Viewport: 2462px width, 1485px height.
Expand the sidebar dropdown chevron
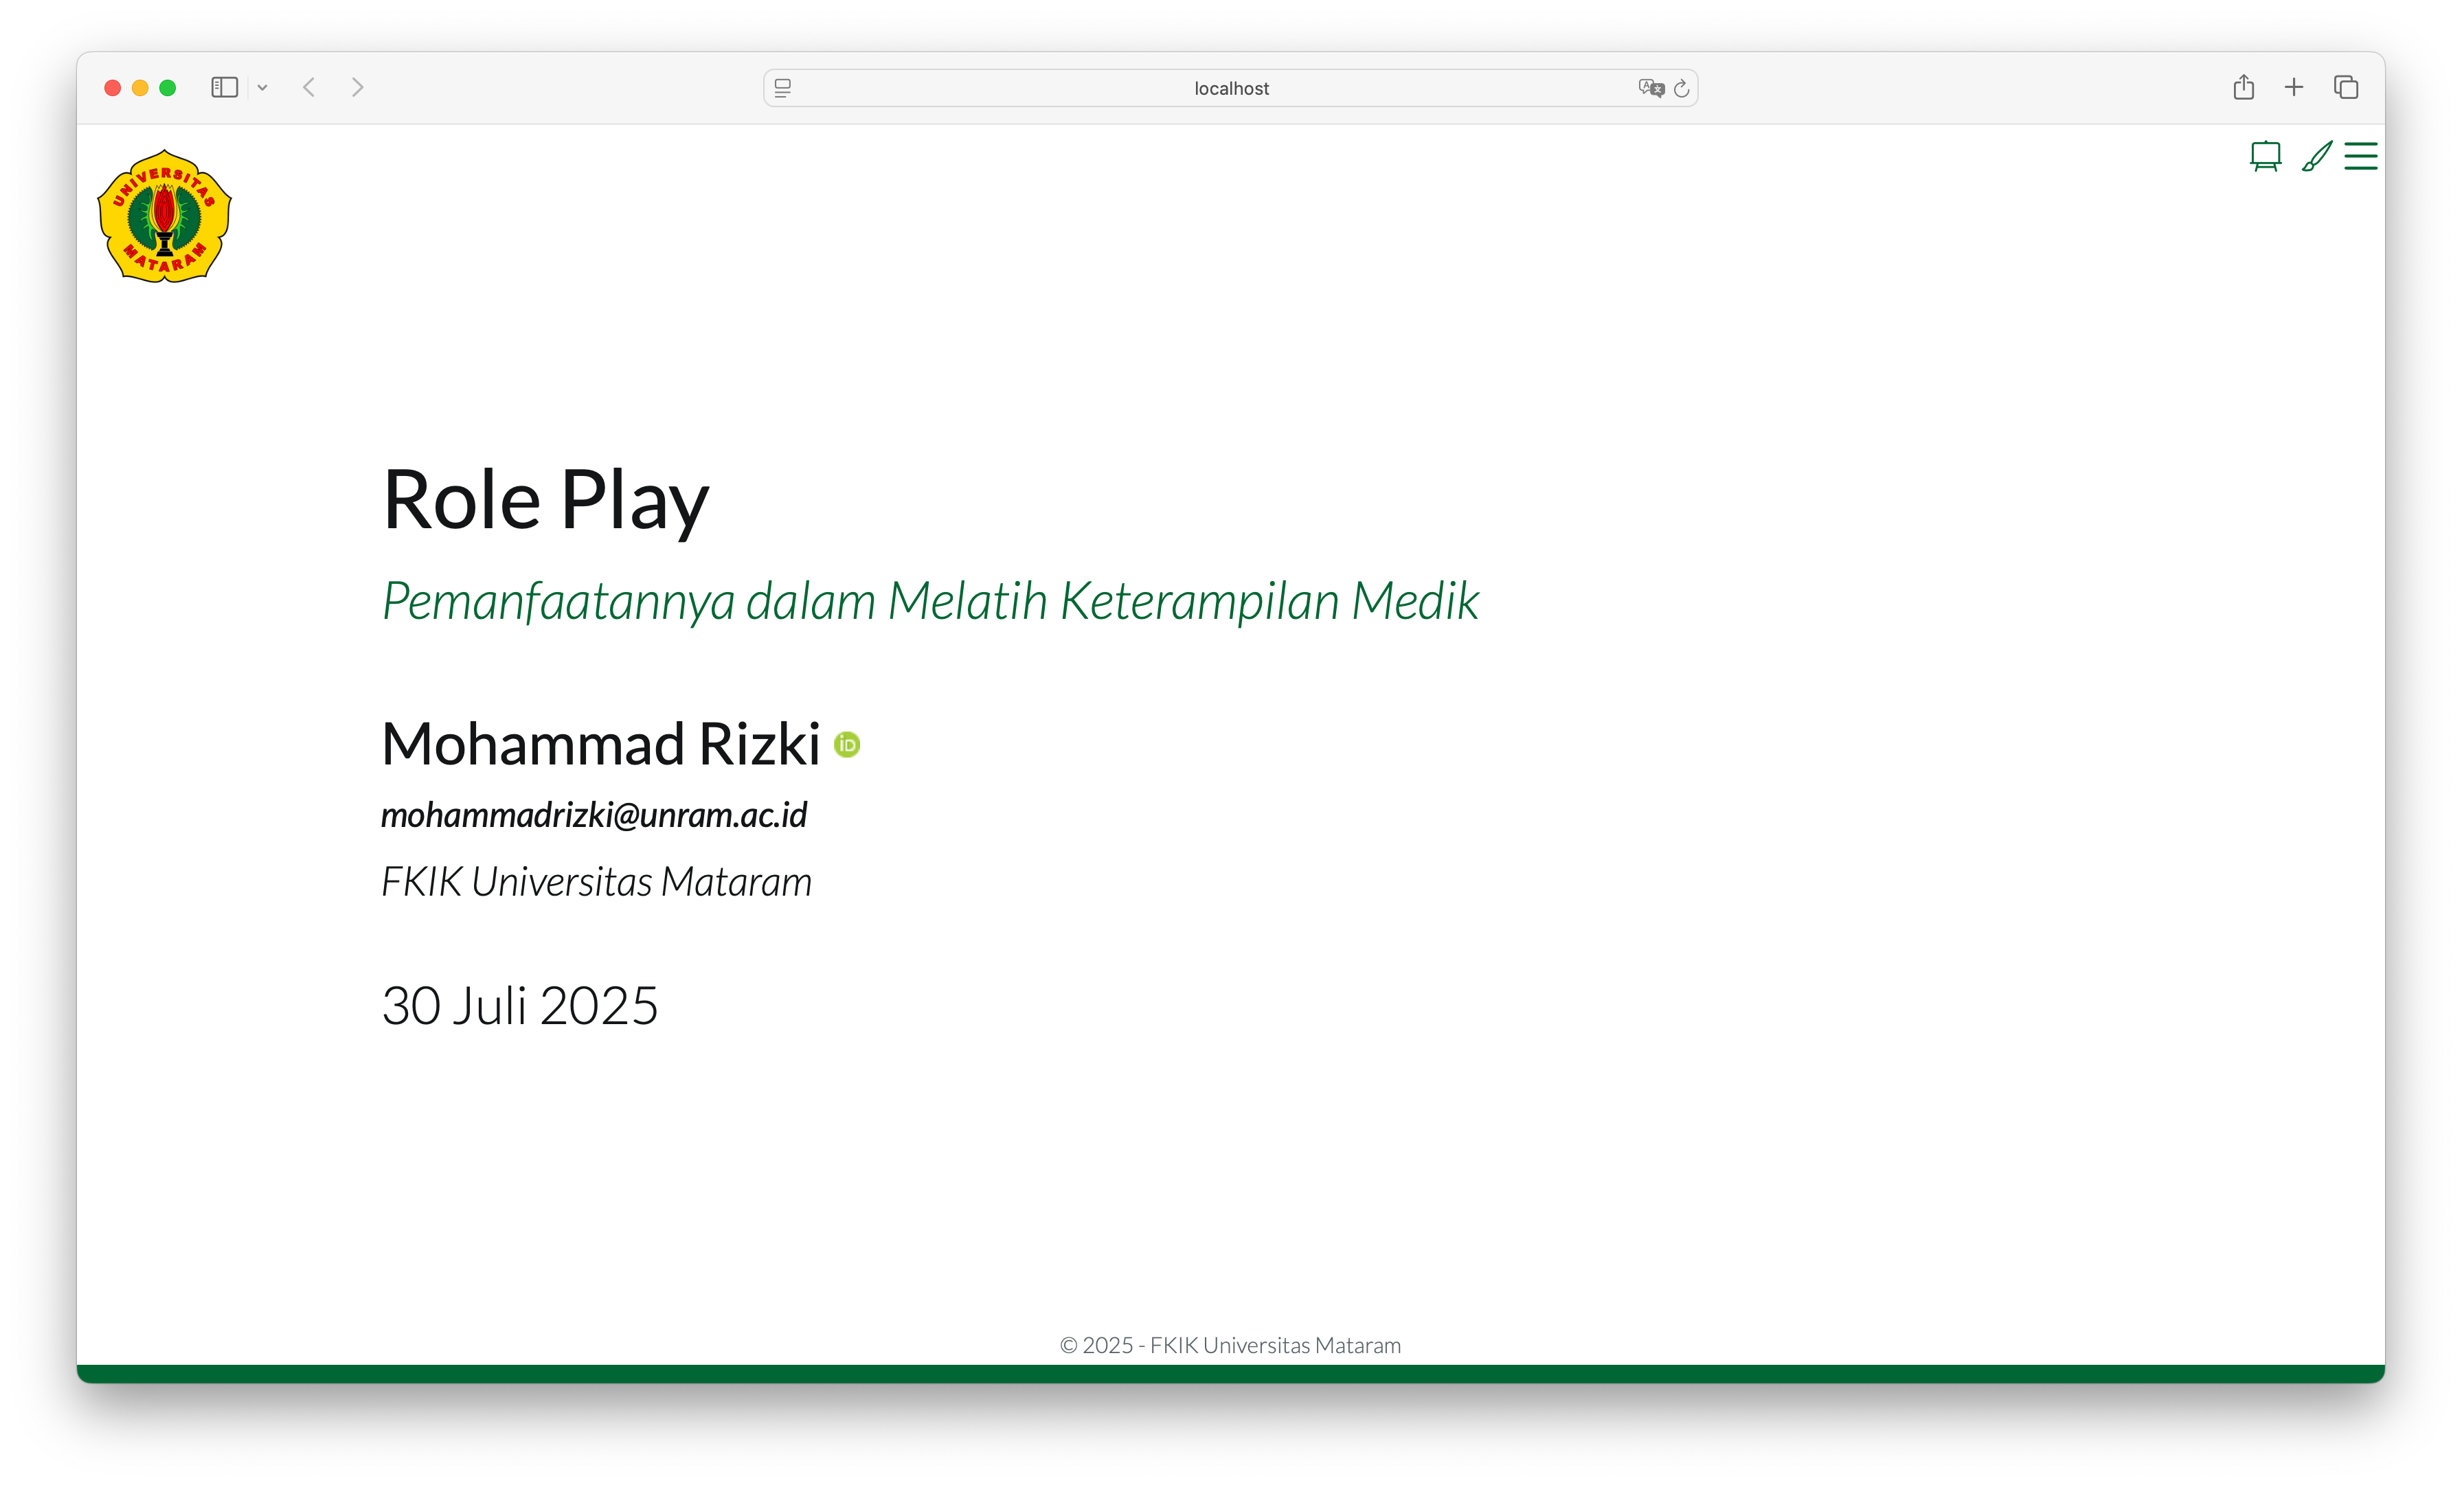click(x=263, y=88)
